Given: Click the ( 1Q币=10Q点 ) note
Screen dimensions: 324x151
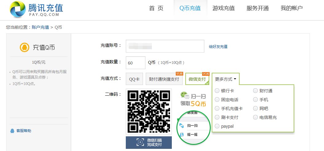Looking at the screenshot, I should 171,63.
